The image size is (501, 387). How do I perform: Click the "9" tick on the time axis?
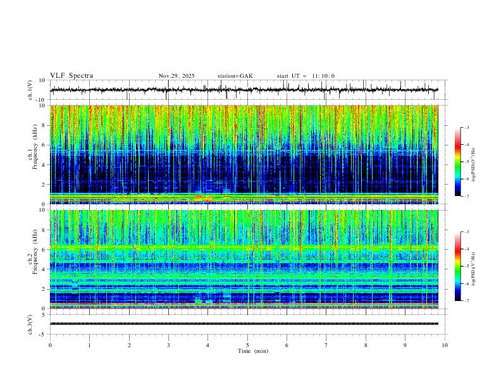point(405,345)
